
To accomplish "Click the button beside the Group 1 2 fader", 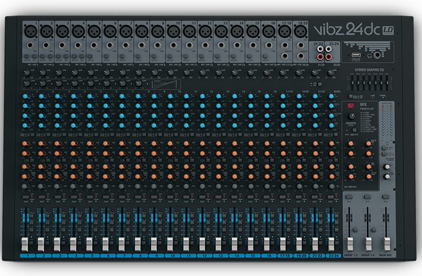I will tap(355, 230).
